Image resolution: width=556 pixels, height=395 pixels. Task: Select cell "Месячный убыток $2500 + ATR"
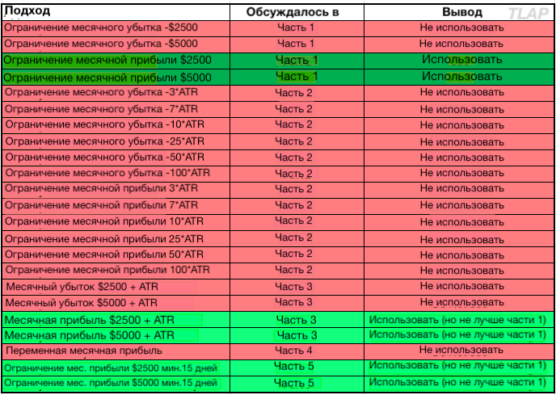116,287
